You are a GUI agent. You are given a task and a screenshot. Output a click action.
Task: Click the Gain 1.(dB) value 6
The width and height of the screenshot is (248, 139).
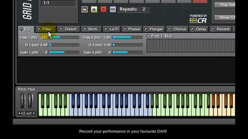(46, 53)
